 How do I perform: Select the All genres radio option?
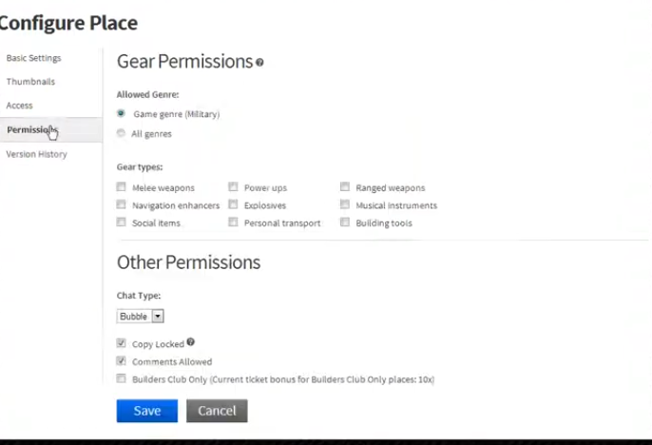(x=121, y=133)
